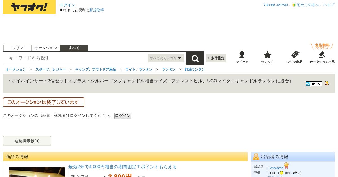
Task: Open the T-point promotion link
Action: point(123,167)
